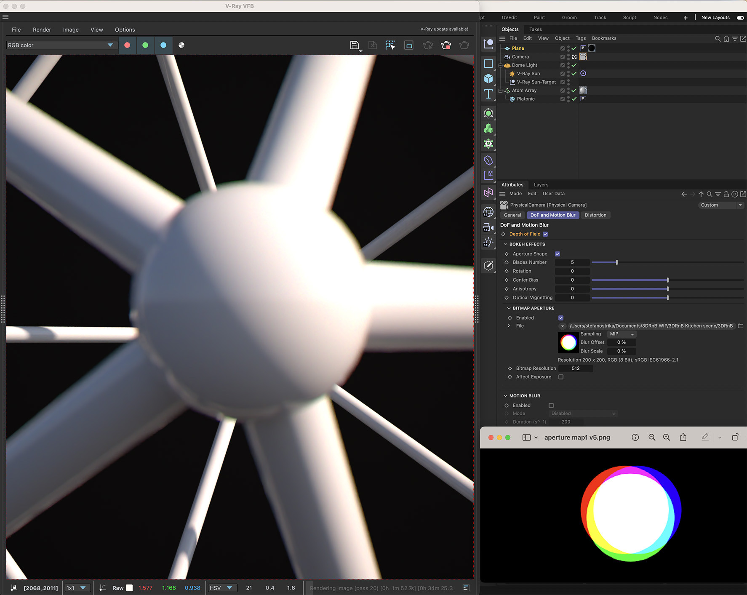The width and height of the screenshot is (747, 595).
Task: Switch to Layers tab
Action: pos(541,185)
